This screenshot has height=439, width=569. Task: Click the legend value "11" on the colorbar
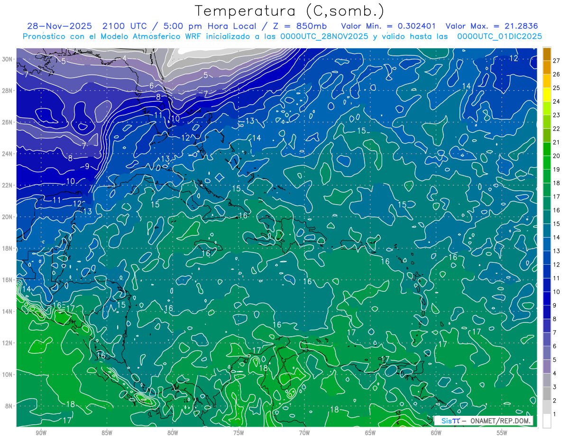click(x=556, y=278)
